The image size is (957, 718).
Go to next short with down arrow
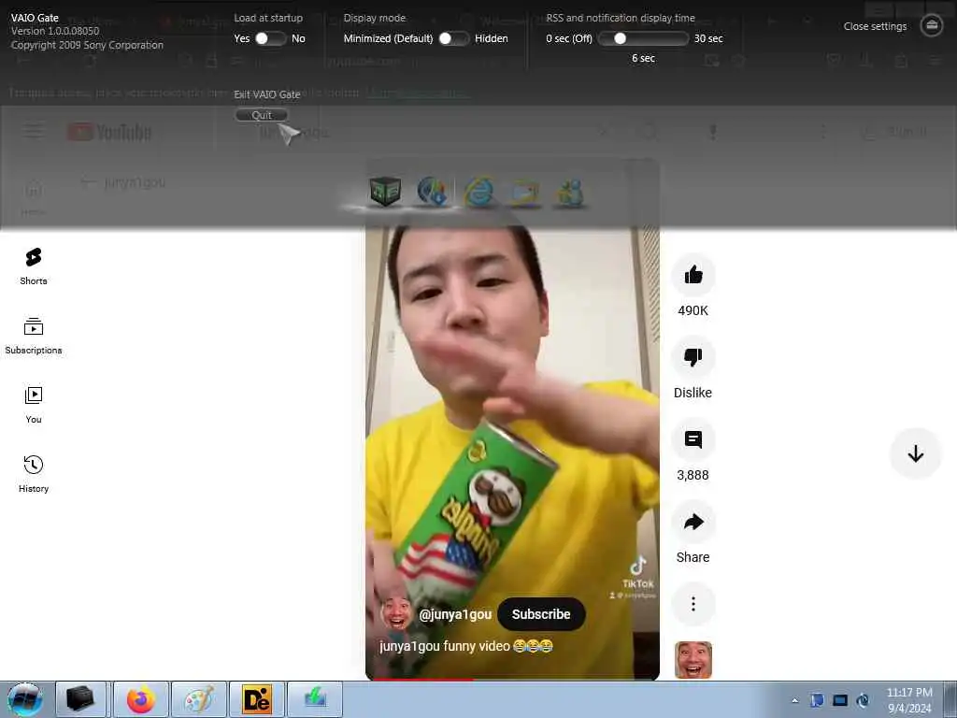click(x=915, y=453)
